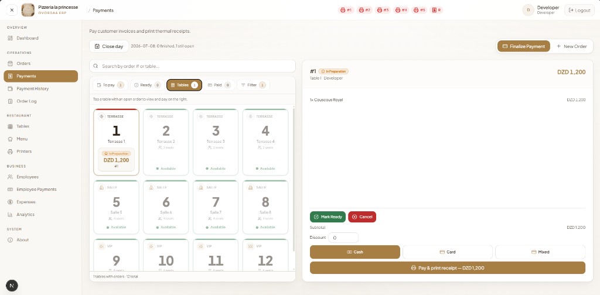Click the receipt printer R badge
600x295 pixels.
click(x=437, y=11)
